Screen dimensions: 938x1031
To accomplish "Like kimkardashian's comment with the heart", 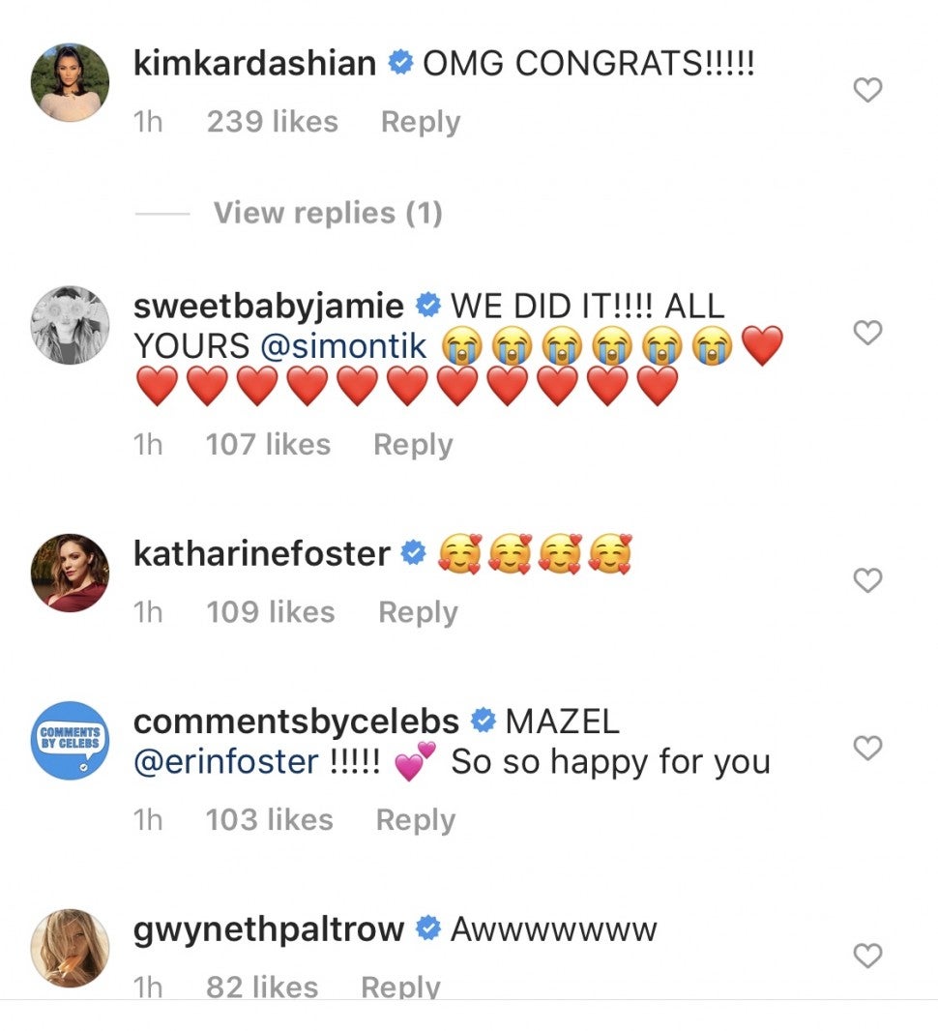I will (867, 91).
